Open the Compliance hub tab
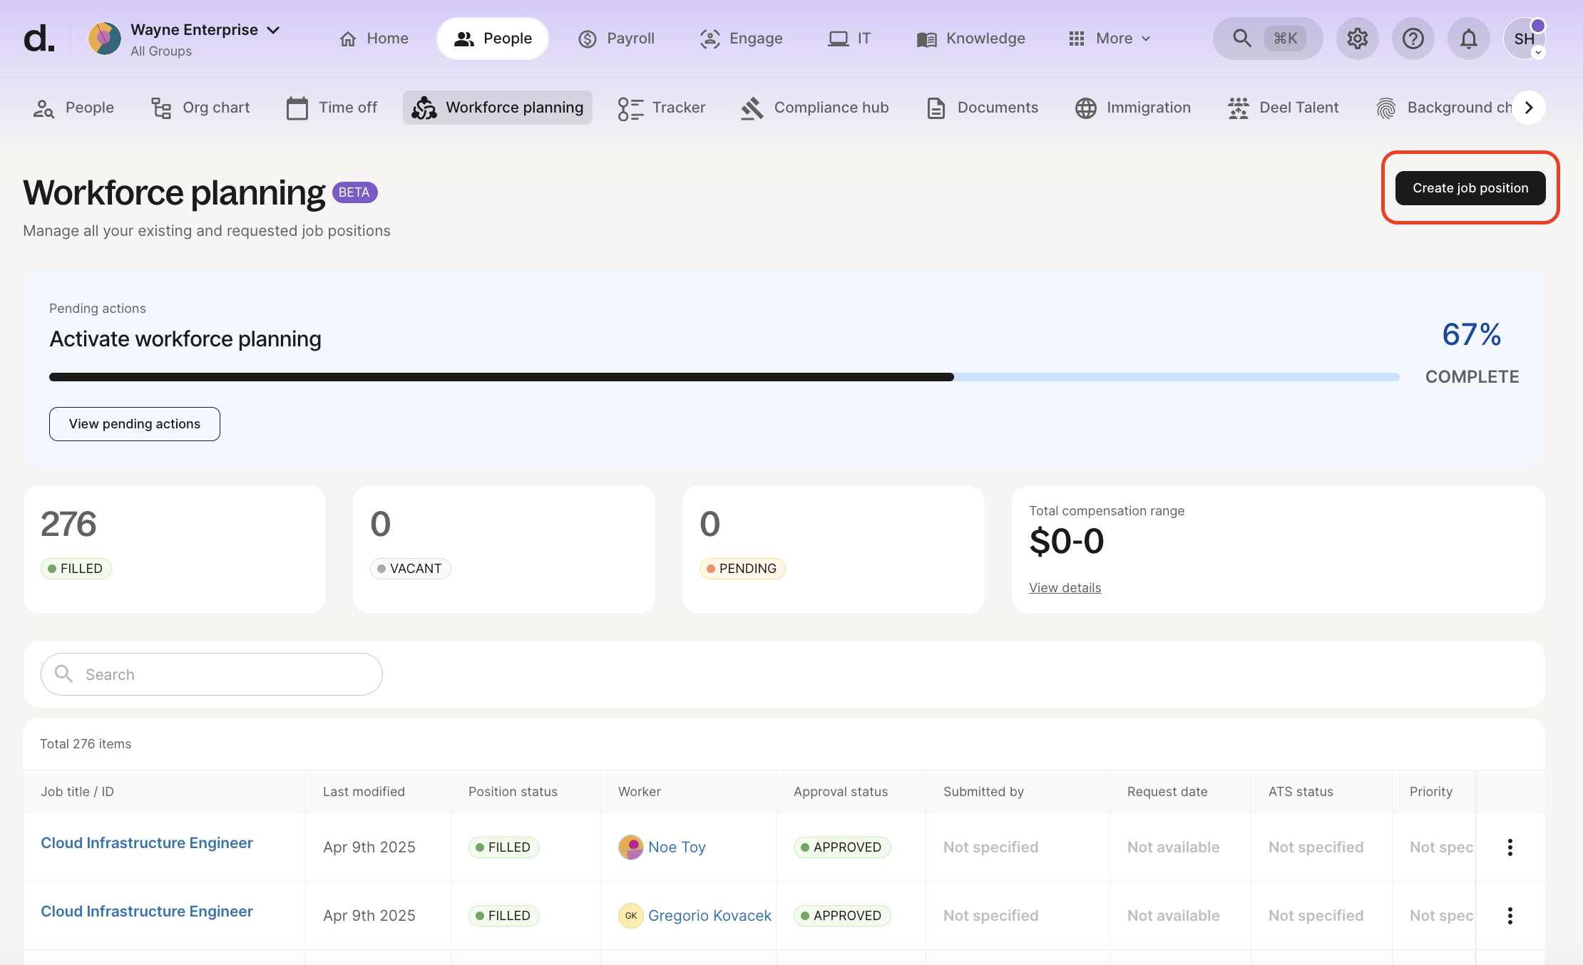Viewport: 1583px width, 965px height. click(x=815, y=108)
